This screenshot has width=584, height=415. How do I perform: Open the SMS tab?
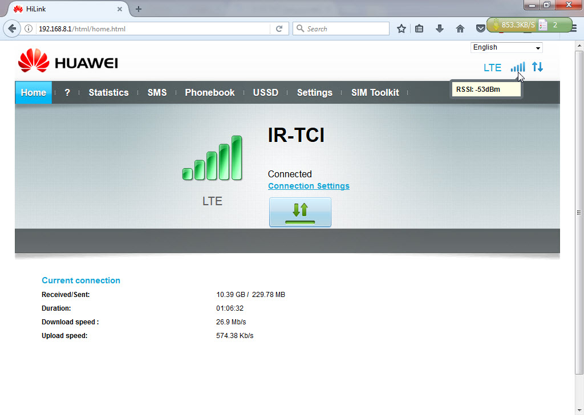[x=157, y=92]
